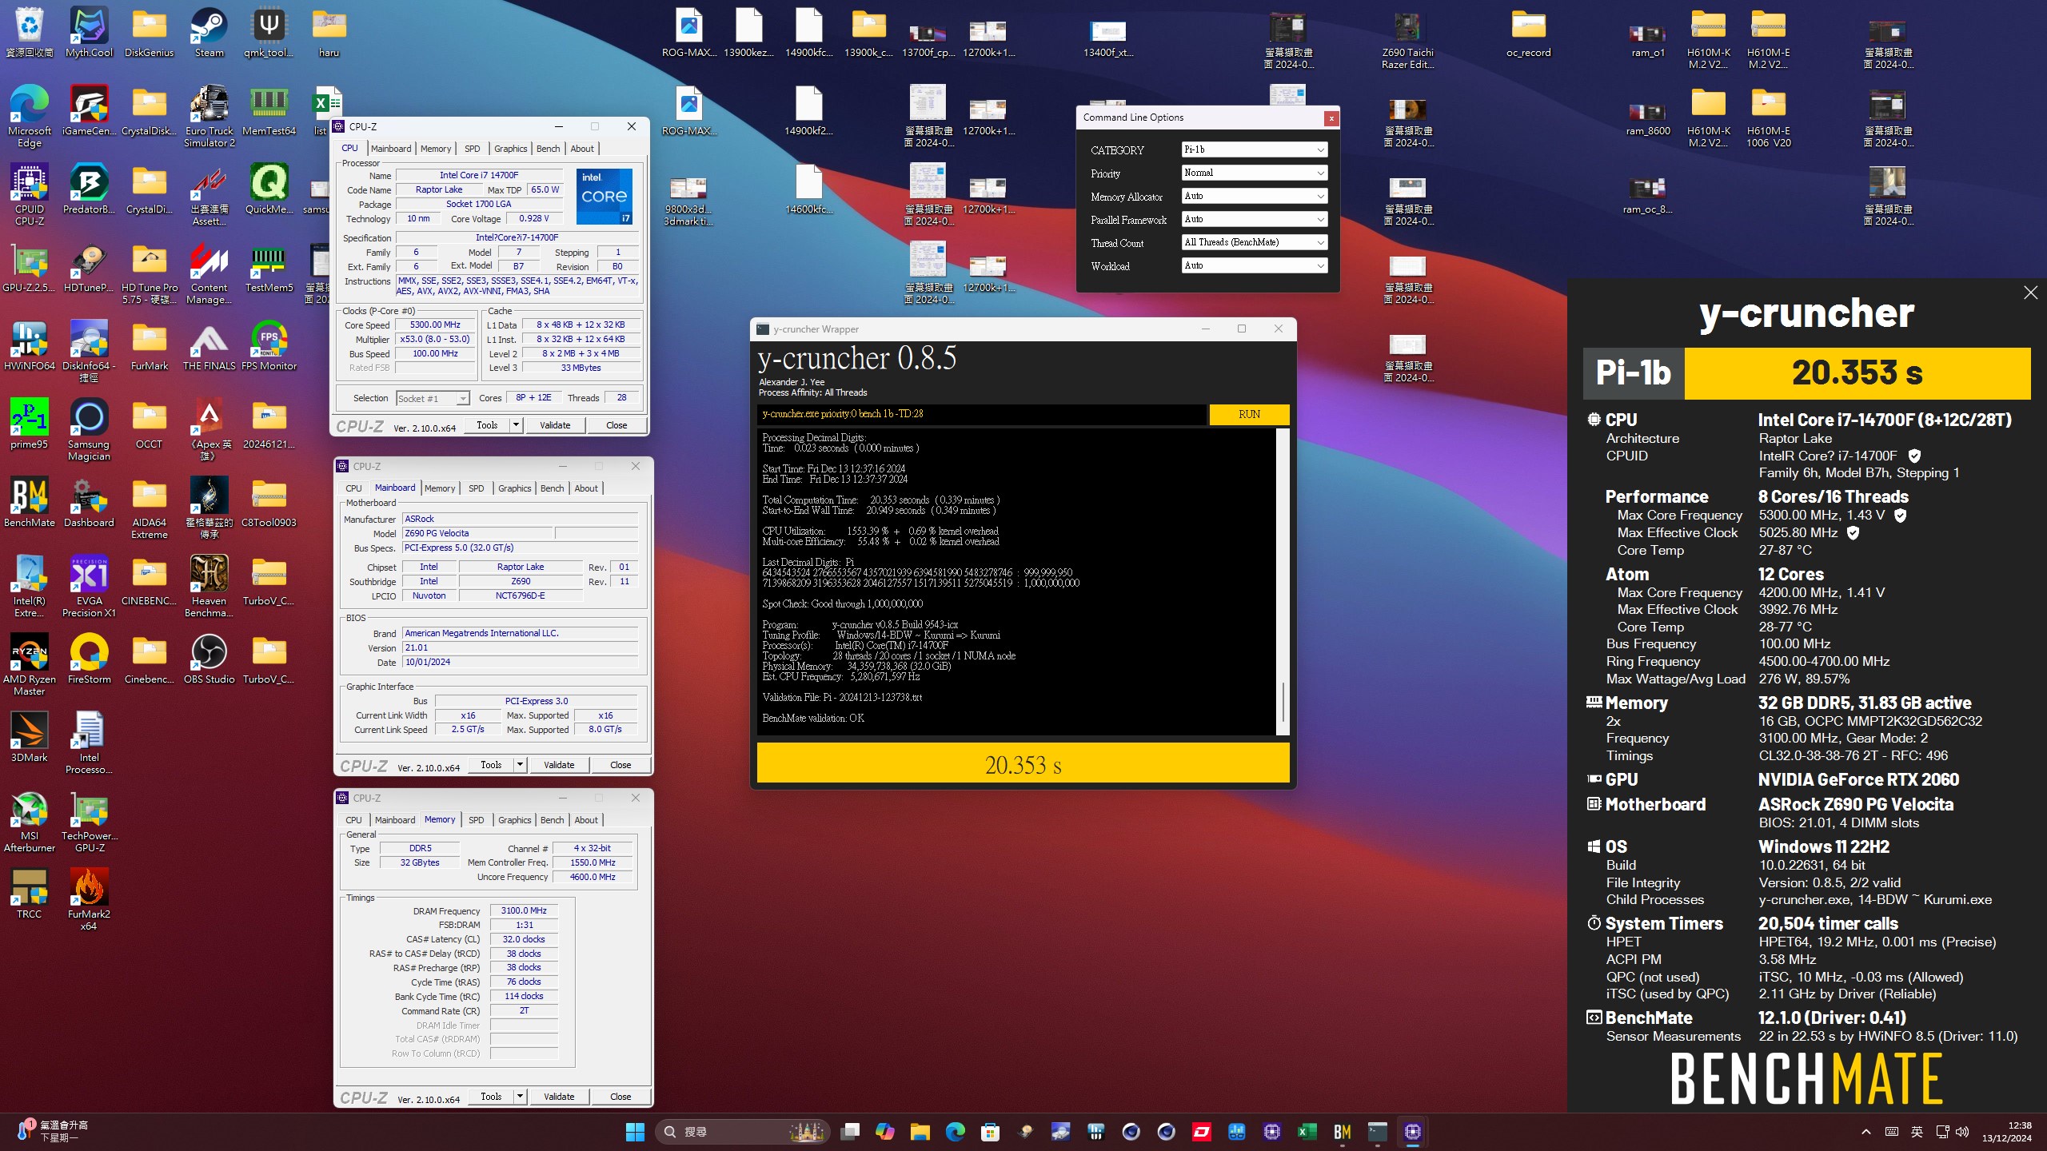Open input method indicator in system tray
This screenshot has width=2047, height=1151.
(x=1917, y=1132)
